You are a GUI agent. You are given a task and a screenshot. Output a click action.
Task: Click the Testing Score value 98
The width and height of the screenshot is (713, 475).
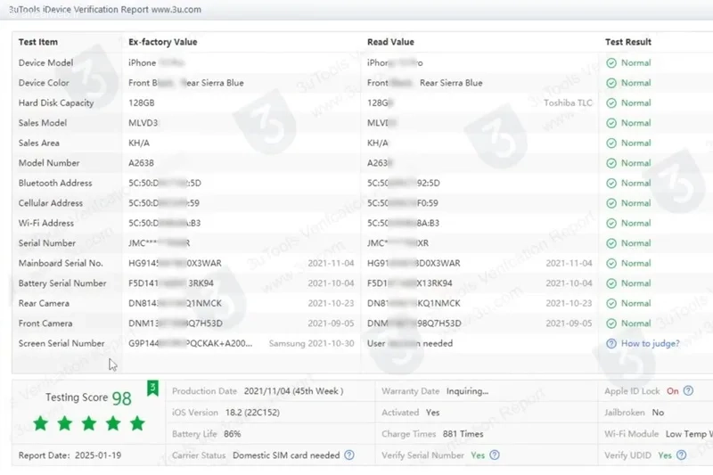pyautogui.click(x=121, y=398)
